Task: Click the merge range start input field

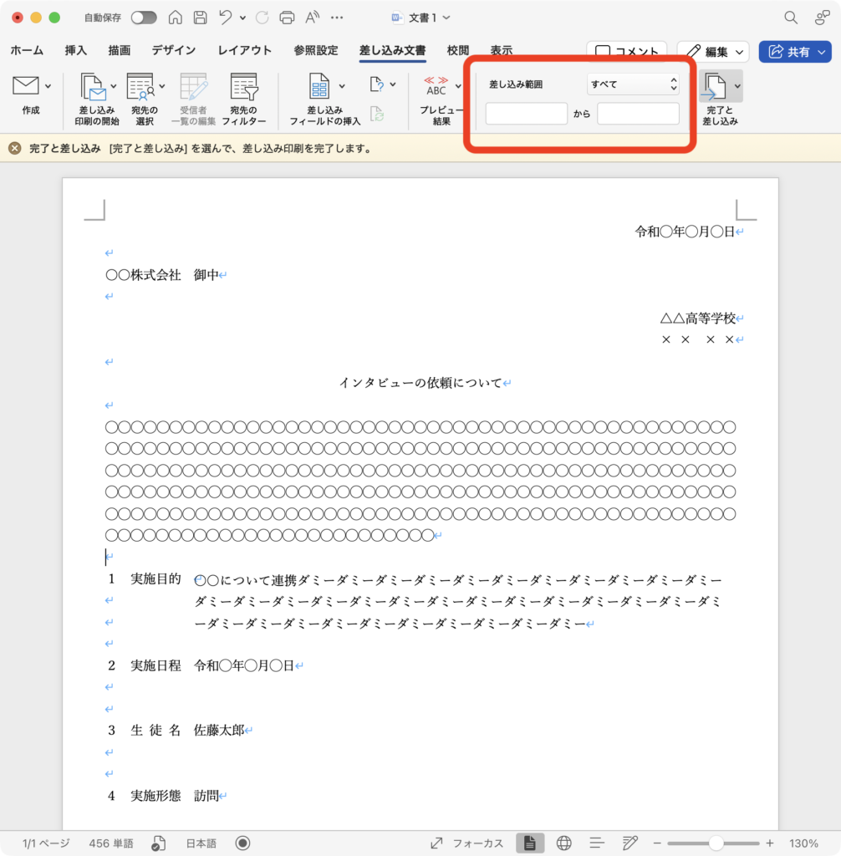Action: coord(526,114)
